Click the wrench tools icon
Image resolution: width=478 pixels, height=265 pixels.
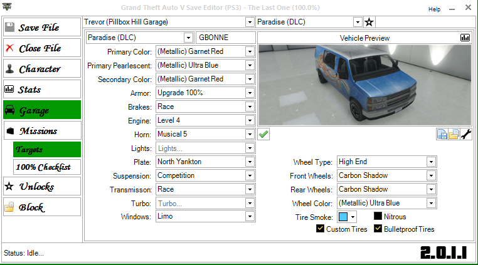[466, 134]
